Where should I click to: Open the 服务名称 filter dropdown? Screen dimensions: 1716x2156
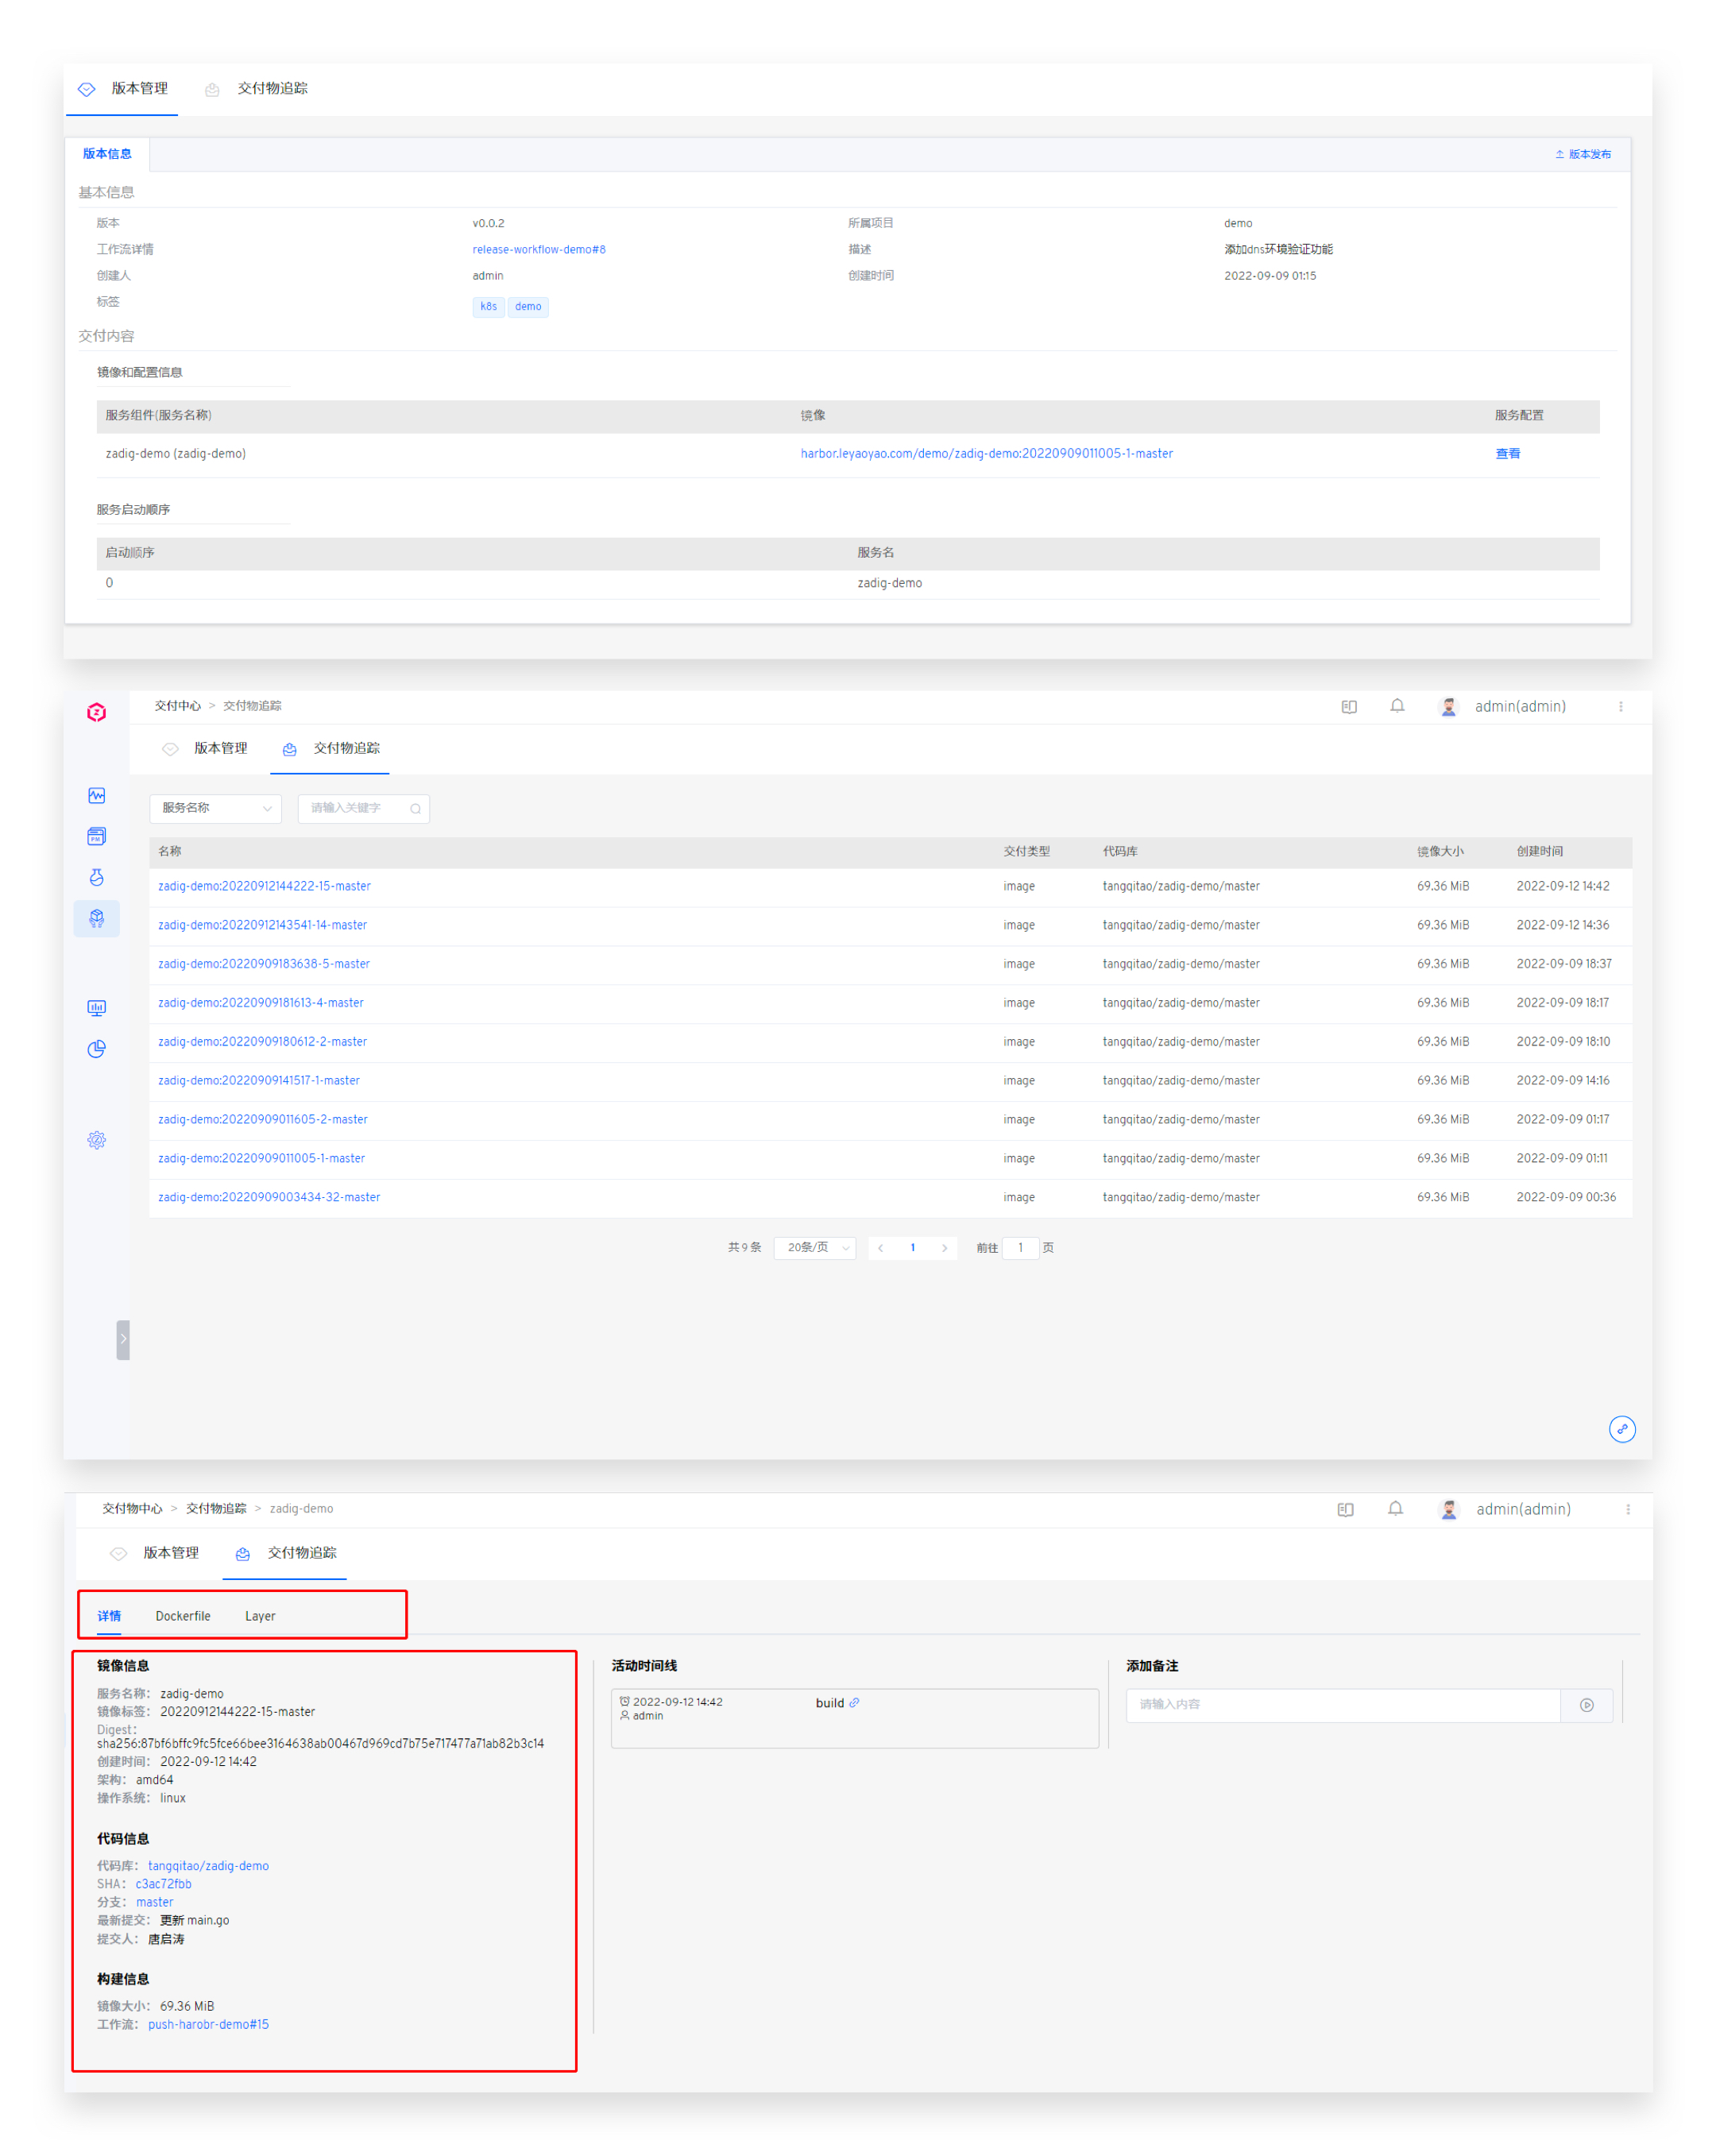coord(215,808)
